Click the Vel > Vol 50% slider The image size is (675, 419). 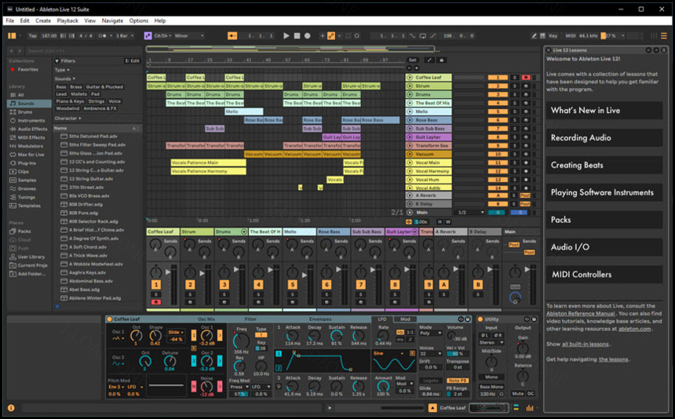point(457,354)
